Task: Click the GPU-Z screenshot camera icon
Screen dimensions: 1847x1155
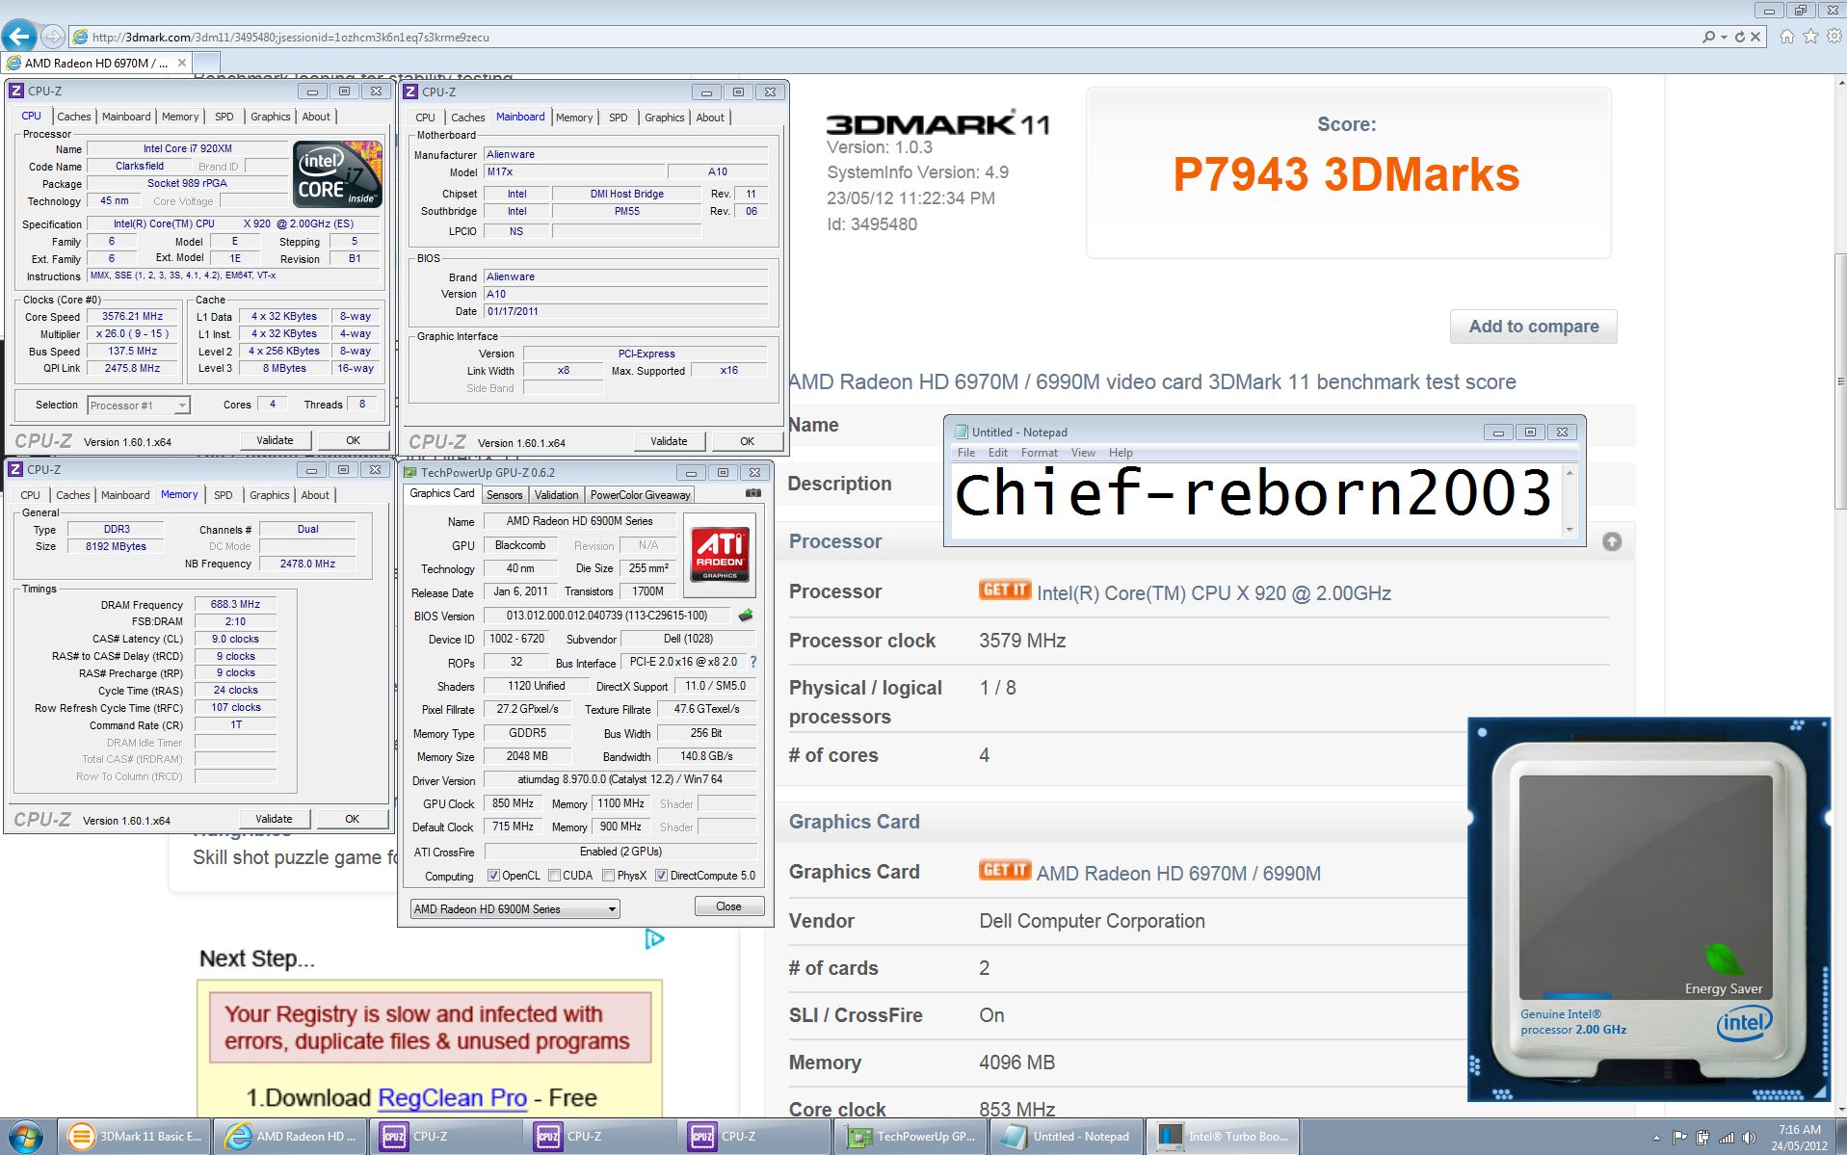Action: click(x=753, y=493)
